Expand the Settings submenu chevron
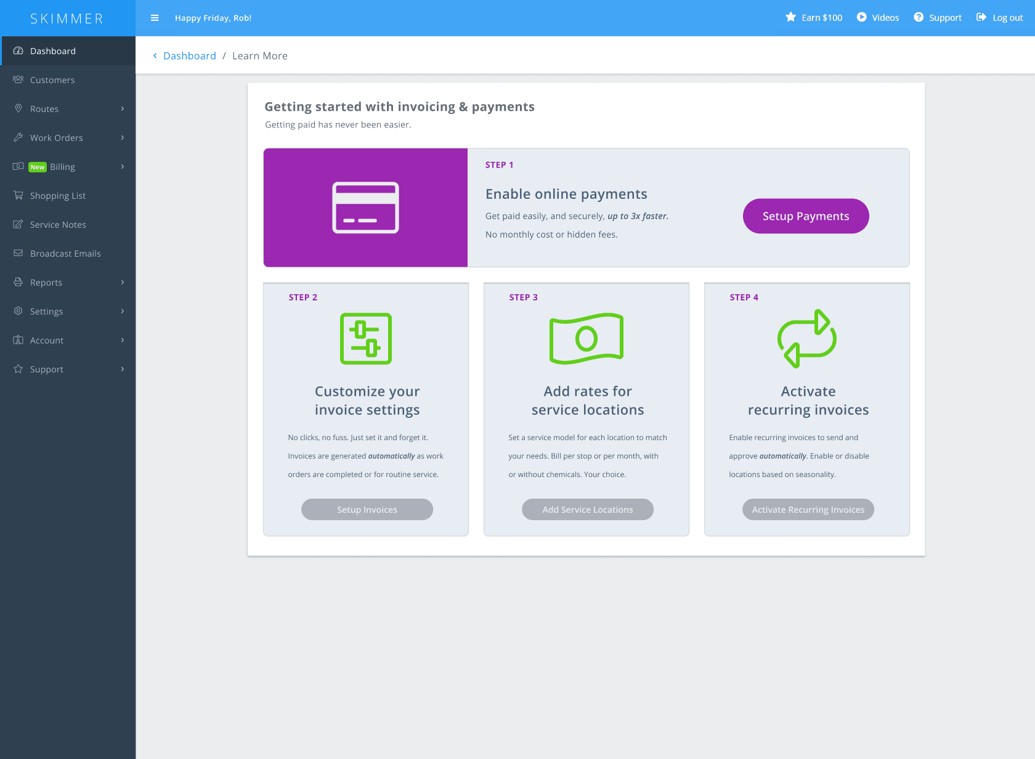Screen dimensions: 1035x759 123,311
